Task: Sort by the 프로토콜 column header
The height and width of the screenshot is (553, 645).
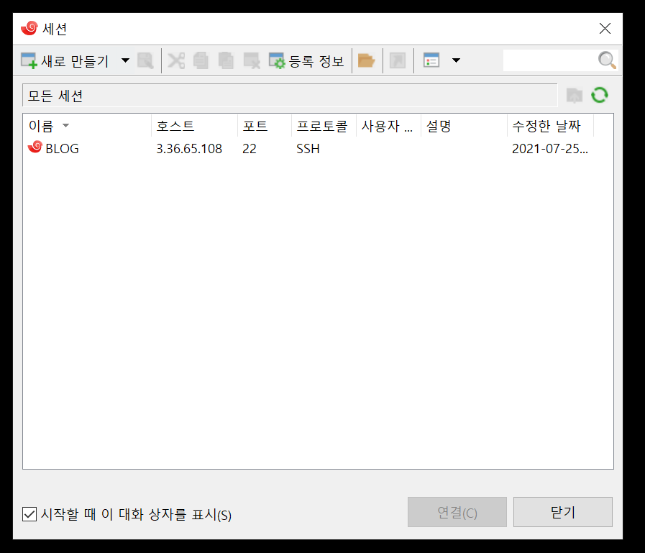Action: pyautogui.click(x=324, y=126)
